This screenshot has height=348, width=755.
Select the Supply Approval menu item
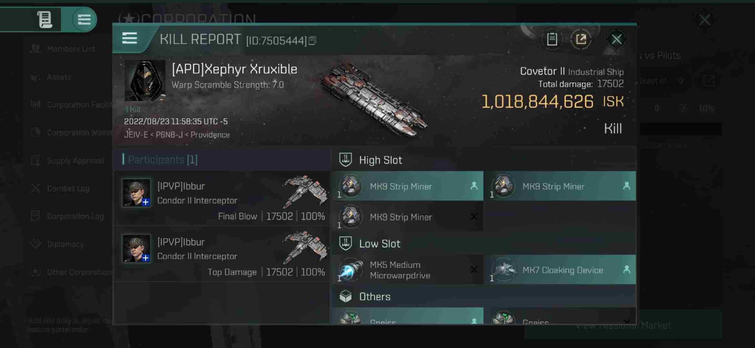click(x=75, y=160)
